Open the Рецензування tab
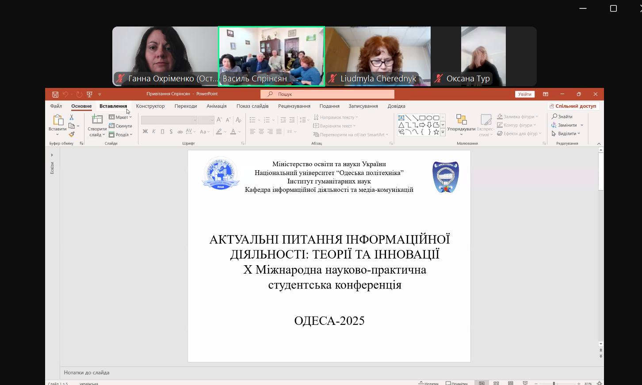Viewport: 642px width, 385px height. click(x=294, y=106)
